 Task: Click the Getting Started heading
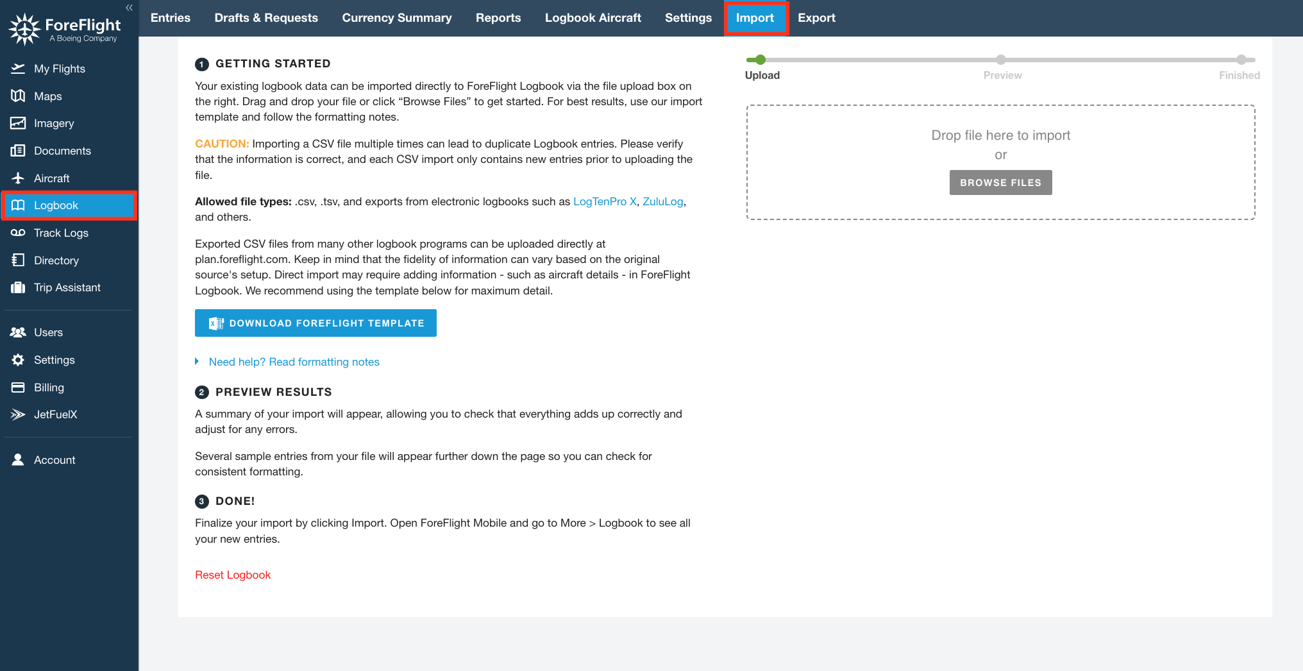(273, 64)
